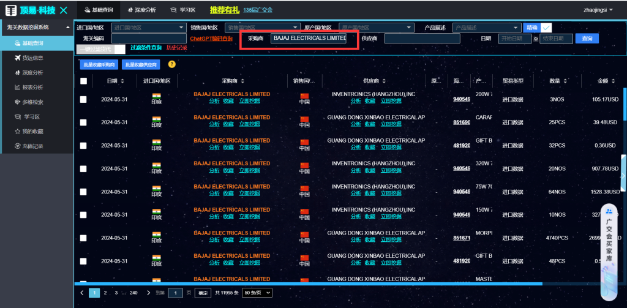Toggle the 精确 exact-match switch
Viewport: 627px width, 308px height.
[x=546, y=28]
